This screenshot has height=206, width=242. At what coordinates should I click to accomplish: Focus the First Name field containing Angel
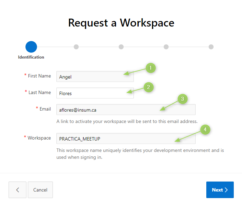pos(90,76)
